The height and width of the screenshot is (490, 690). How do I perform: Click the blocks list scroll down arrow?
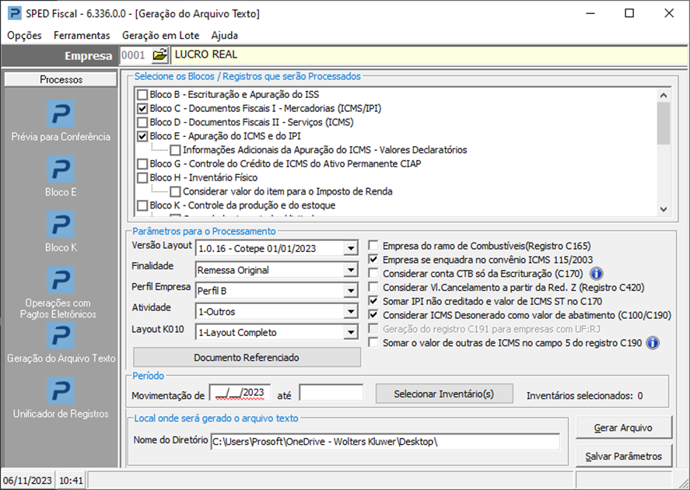click(664, 209)
